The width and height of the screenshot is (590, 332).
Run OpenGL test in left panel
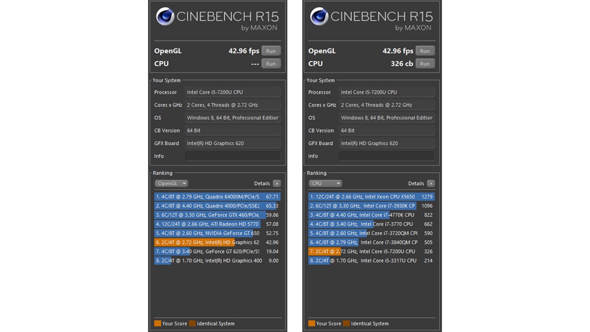[x=271, y=51]
